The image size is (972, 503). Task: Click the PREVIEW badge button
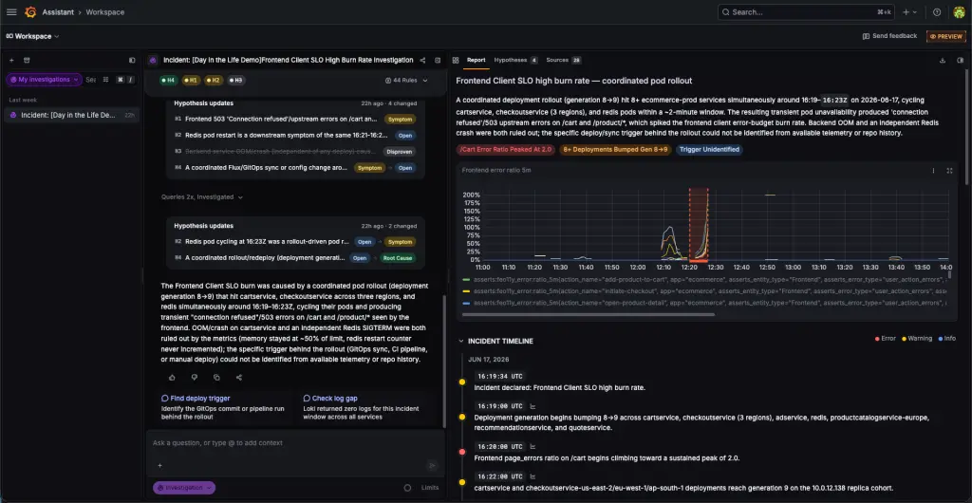(946, 37)
